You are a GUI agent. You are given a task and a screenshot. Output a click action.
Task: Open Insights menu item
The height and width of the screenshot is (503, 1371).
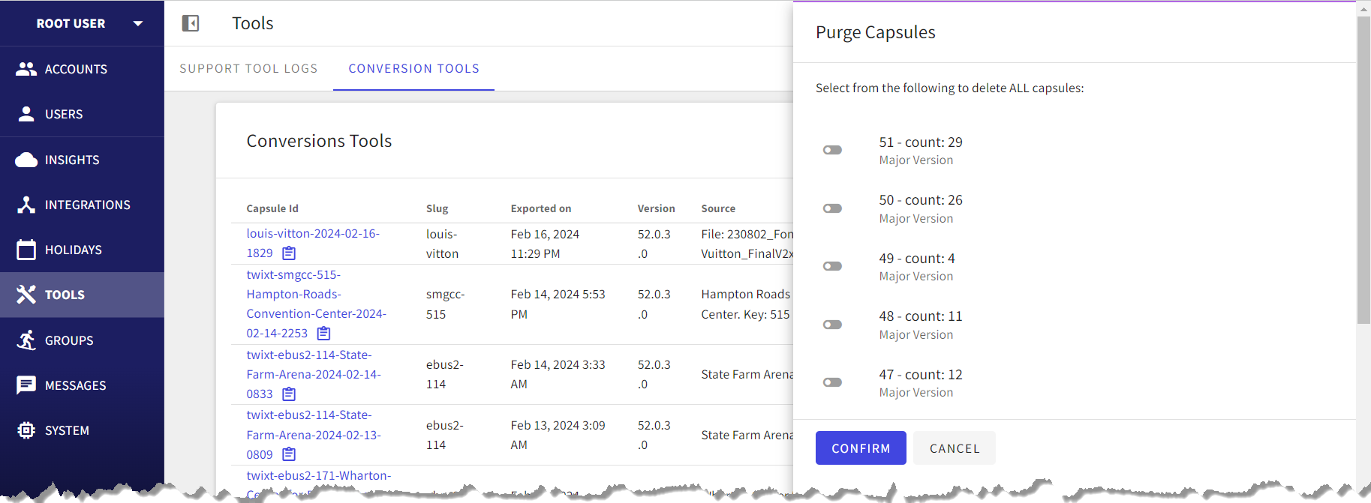tap(82, 160)
